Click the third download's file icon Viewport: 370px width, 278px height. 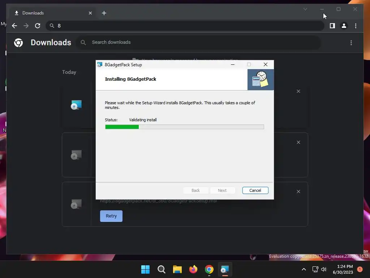point(76,204)
